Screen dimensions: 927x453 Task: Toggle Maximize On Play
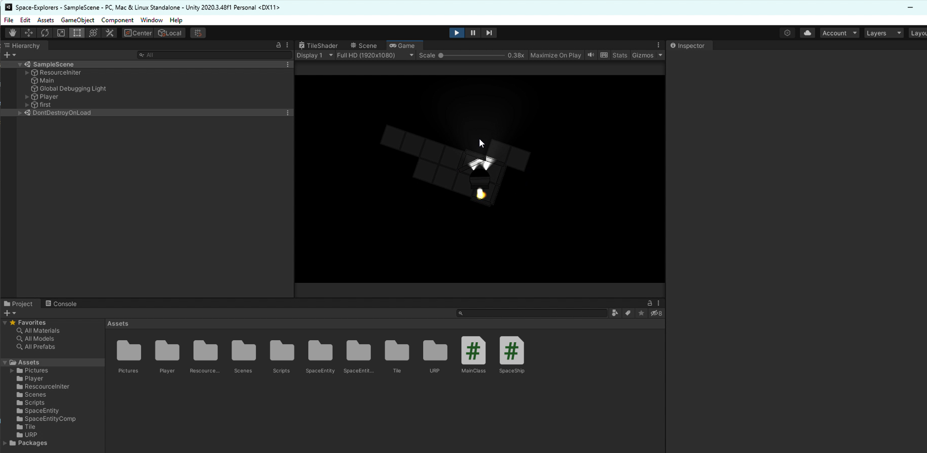[x=555, y=55]
